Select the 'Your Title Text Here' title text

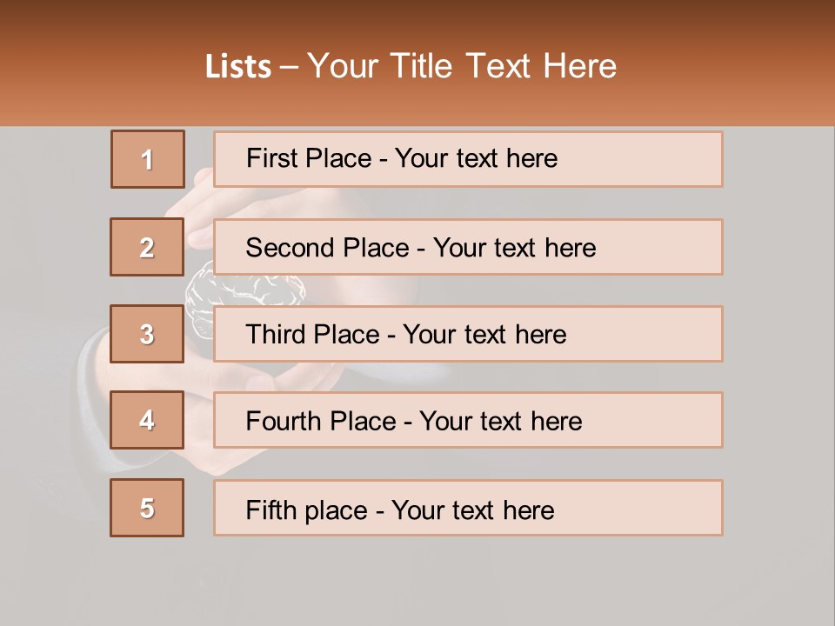462,67
